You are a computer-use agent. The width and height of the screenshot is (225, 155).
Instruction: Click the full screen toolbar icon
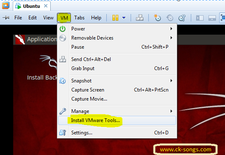pyautogui.click(x=222, y=18)
